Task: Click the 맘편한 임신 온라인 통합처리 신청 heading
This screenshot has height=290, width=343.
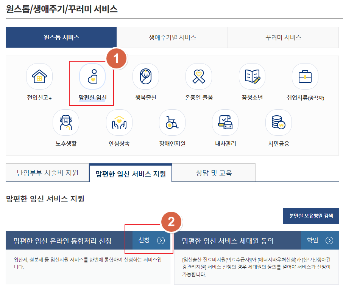Action: pos(62,241)
